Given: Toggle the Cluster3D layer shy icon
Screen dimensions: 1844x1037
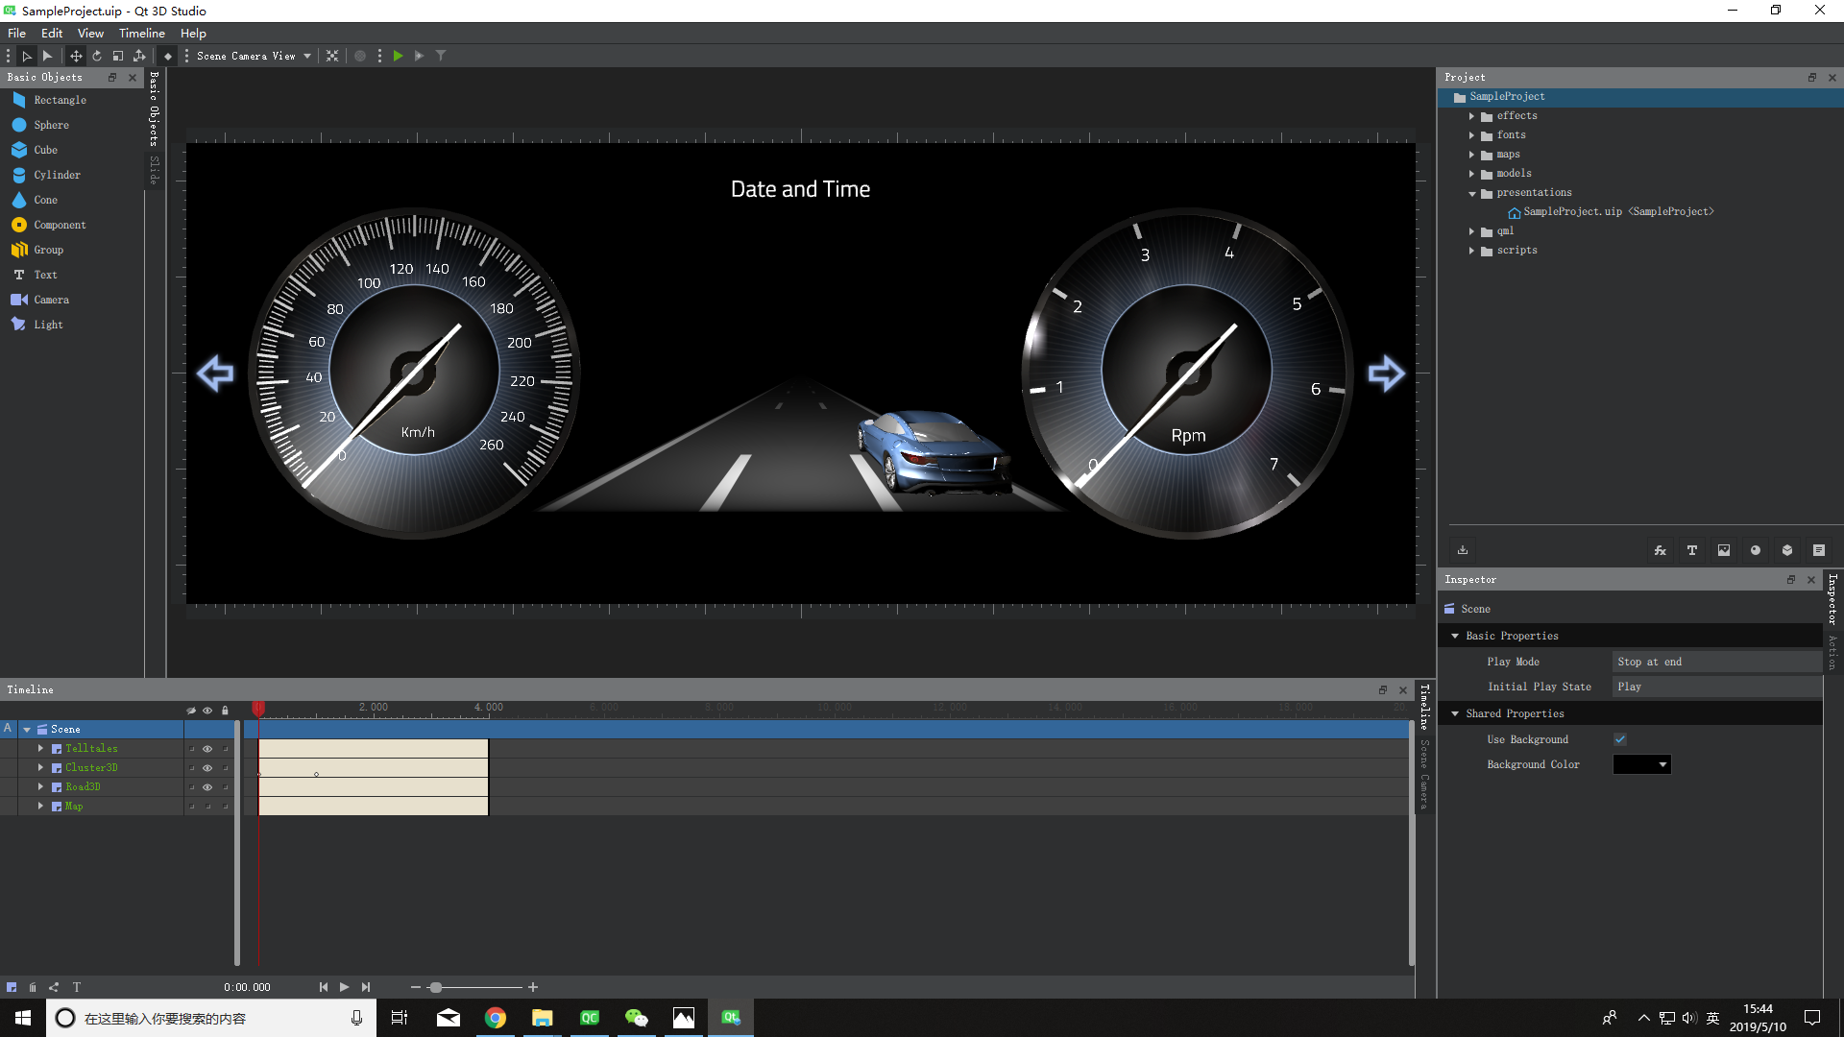Looking at the screenshot, I should click(193, 767).
